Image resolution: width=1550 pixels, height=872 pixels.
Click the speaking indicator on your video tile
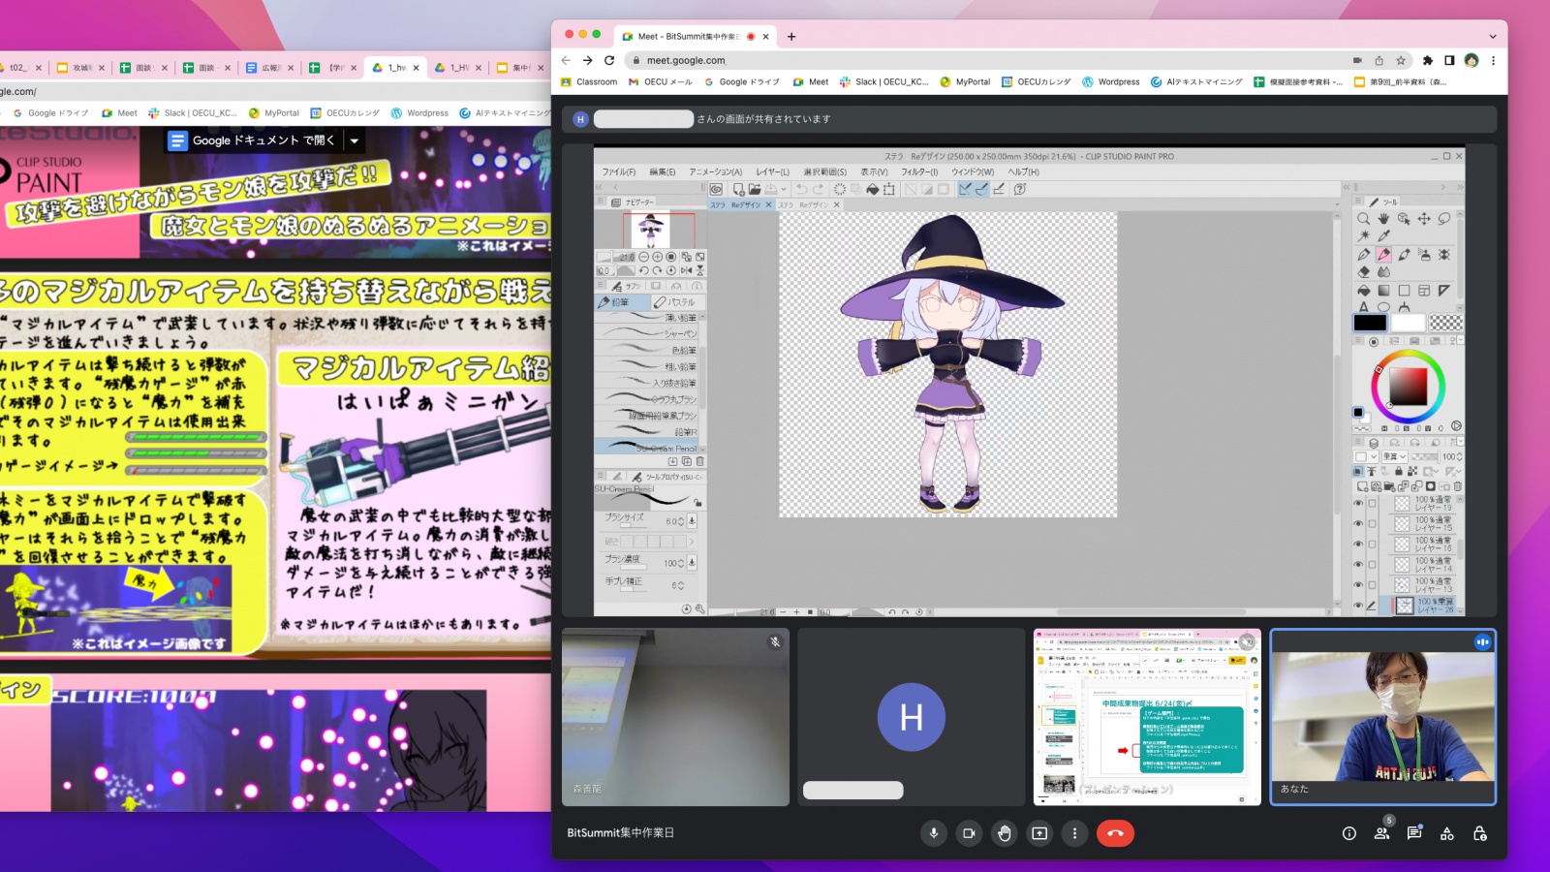1482,642
